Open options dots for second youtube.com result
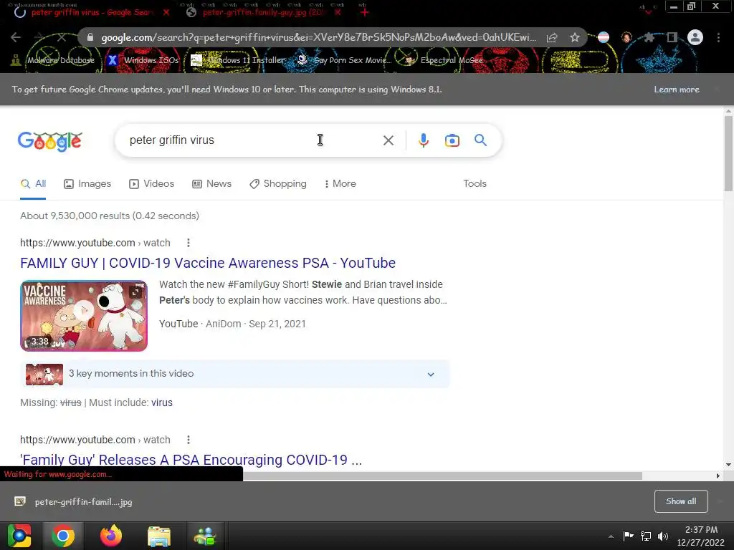The image size is (734, 550). click(189, 440)
